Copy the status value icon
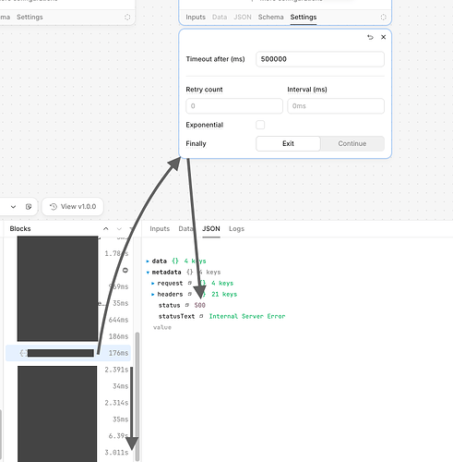 187,305
